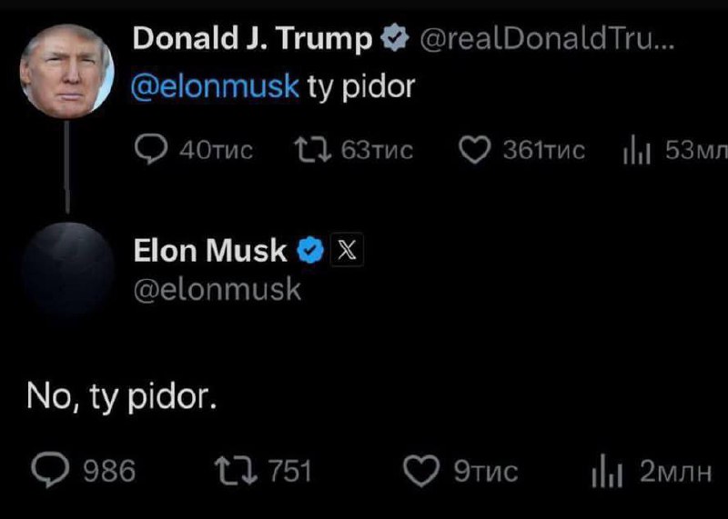Click the @realDonaldTru... handle
The width and height of the screenshot is (728, 519).
tap(544, 39)
